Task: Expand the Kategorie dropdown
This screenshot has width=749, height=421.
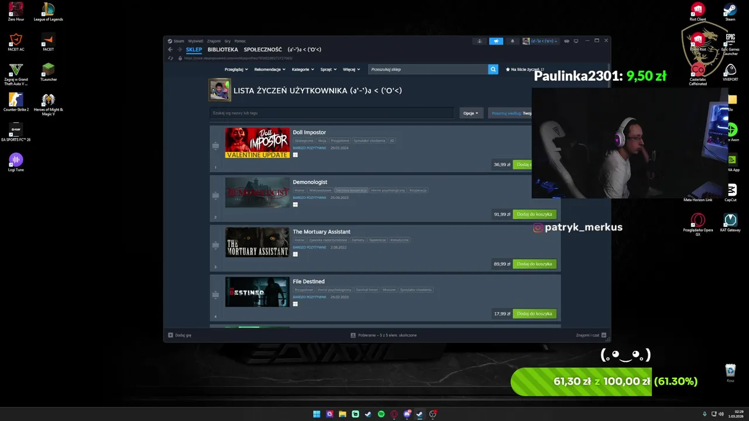Action: (x=303, y=69)
